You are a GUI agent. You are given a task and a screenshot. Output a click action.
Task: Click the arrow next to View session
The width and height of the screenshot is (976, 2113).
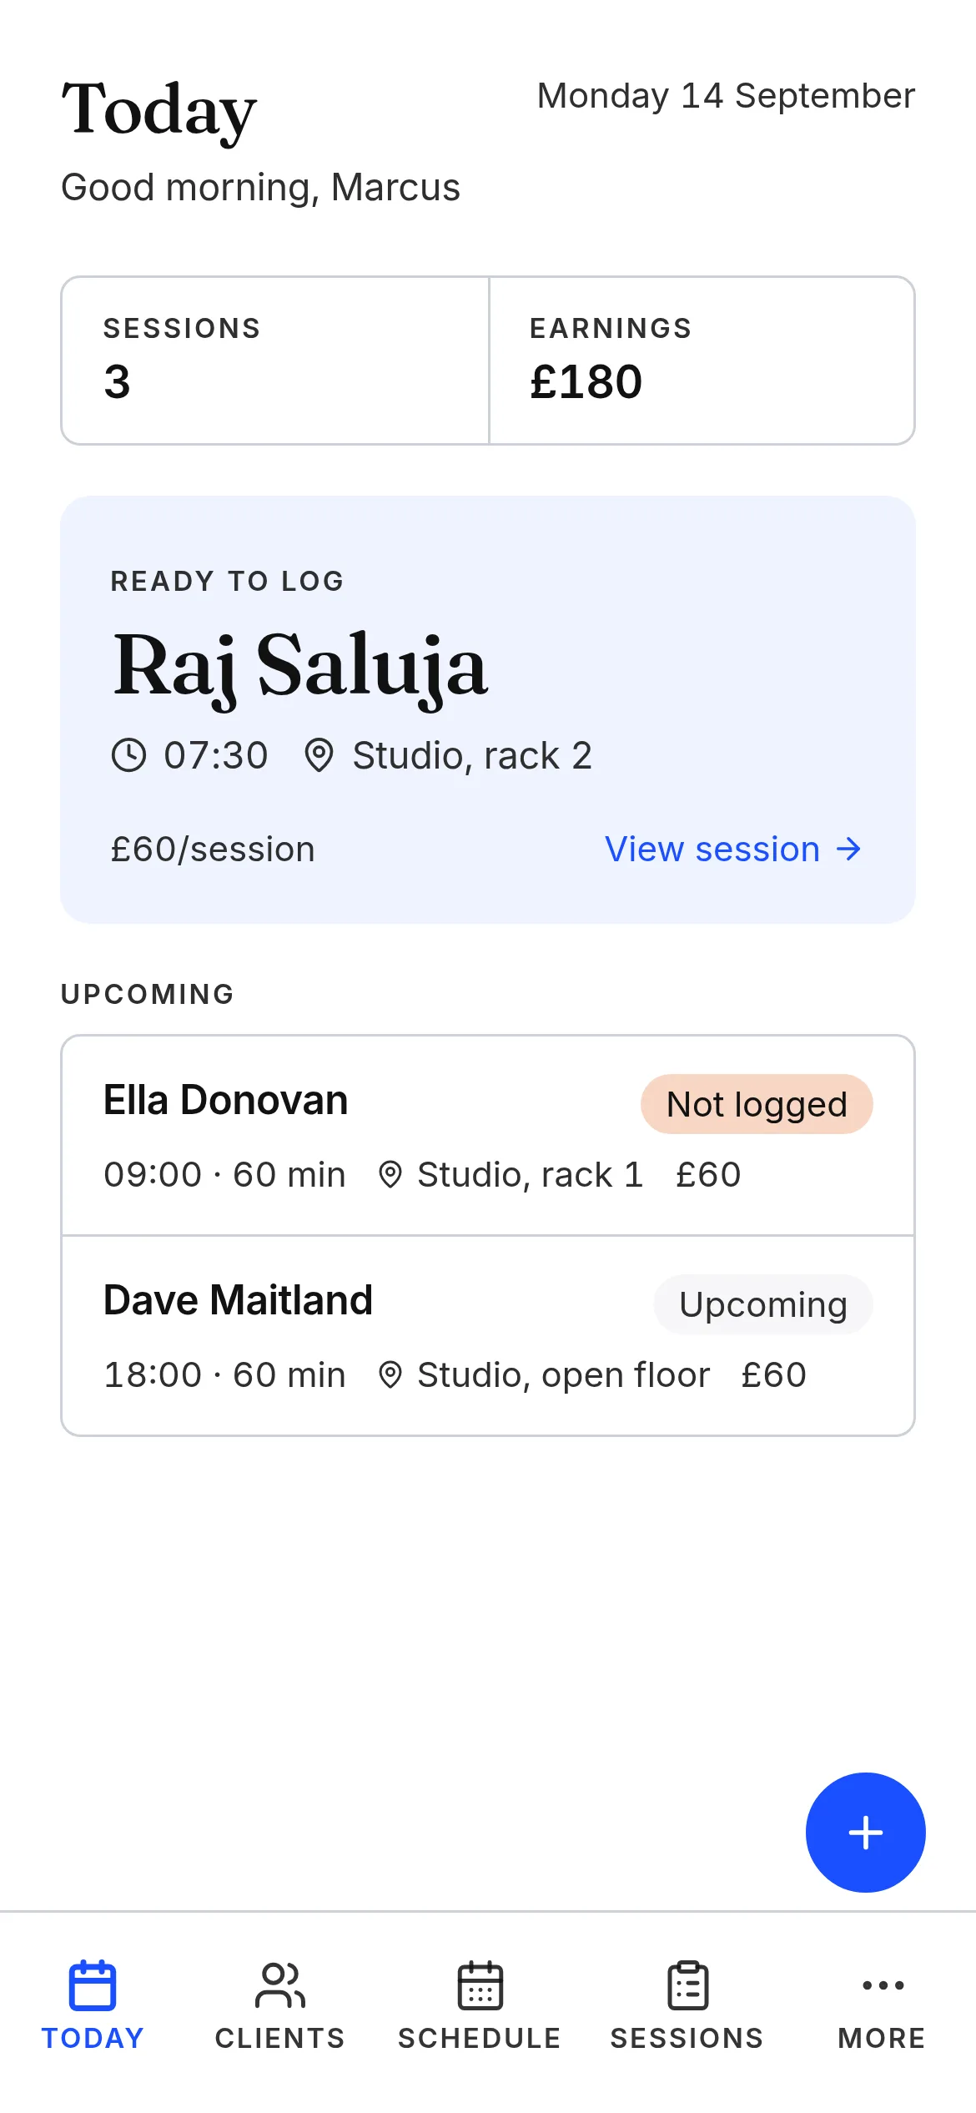(848, 850)
